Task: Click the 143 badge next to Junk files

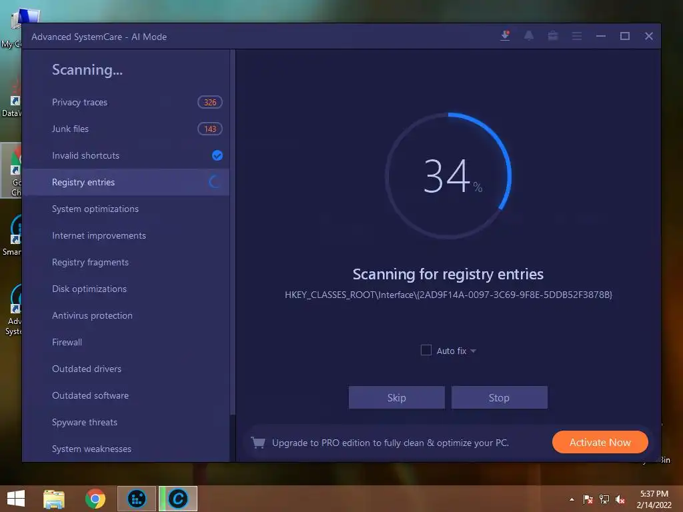Action: click(210, 129)
